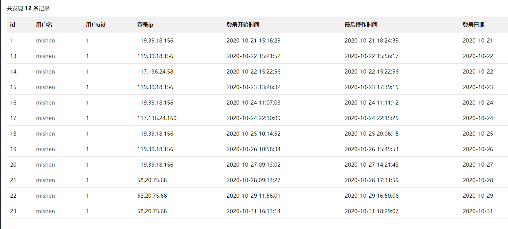Screen dimensions: 508x229
Task: Click login date 2020-10-31
Action: [478, 211]
